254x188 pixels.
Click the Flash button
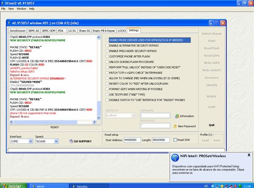click(x=212, y=41)
